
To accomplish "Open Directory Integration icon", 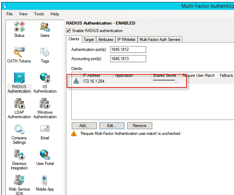I will coord(19,154).
